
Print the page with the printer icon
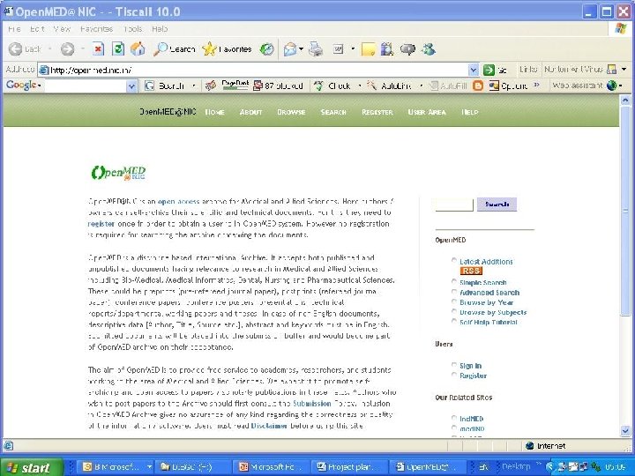coord(316,49)
